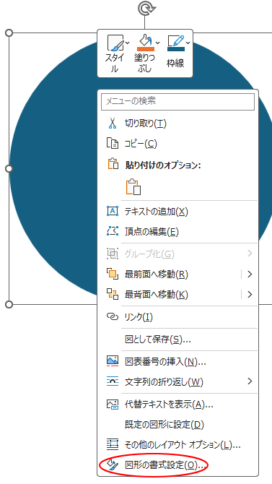Click the text wrapping icon
The image size is (272, 484).
coord(113,381)
